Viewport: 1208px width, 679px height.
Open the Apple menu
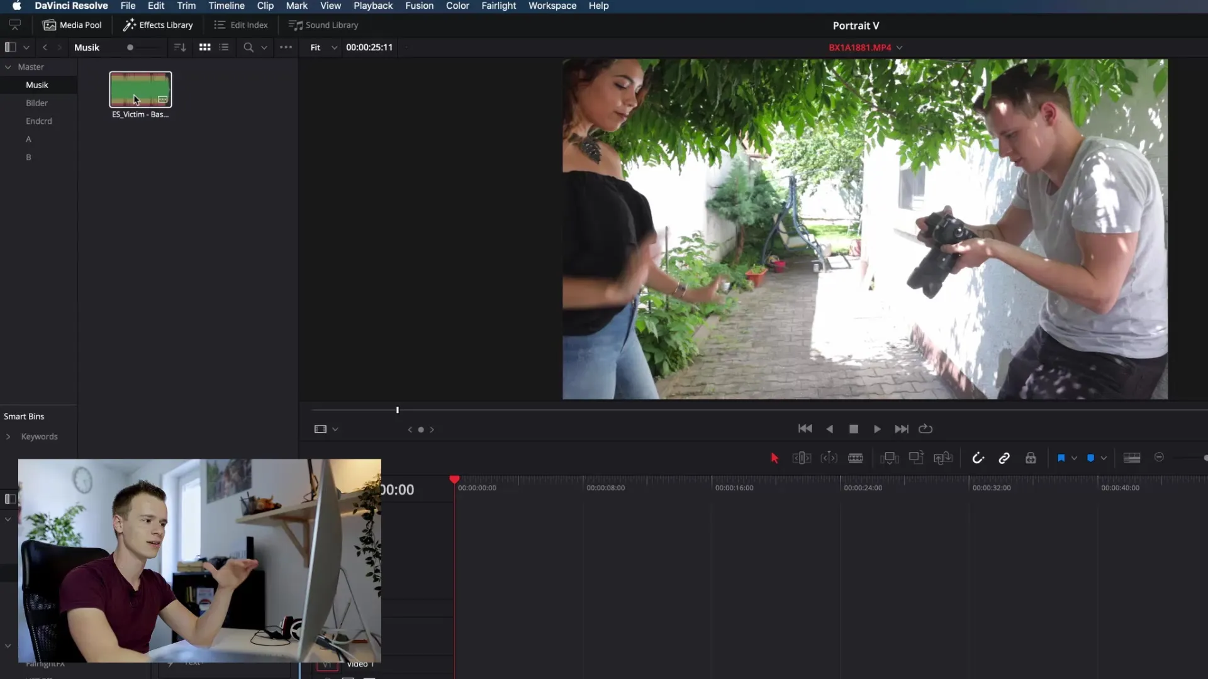(16, 6)
